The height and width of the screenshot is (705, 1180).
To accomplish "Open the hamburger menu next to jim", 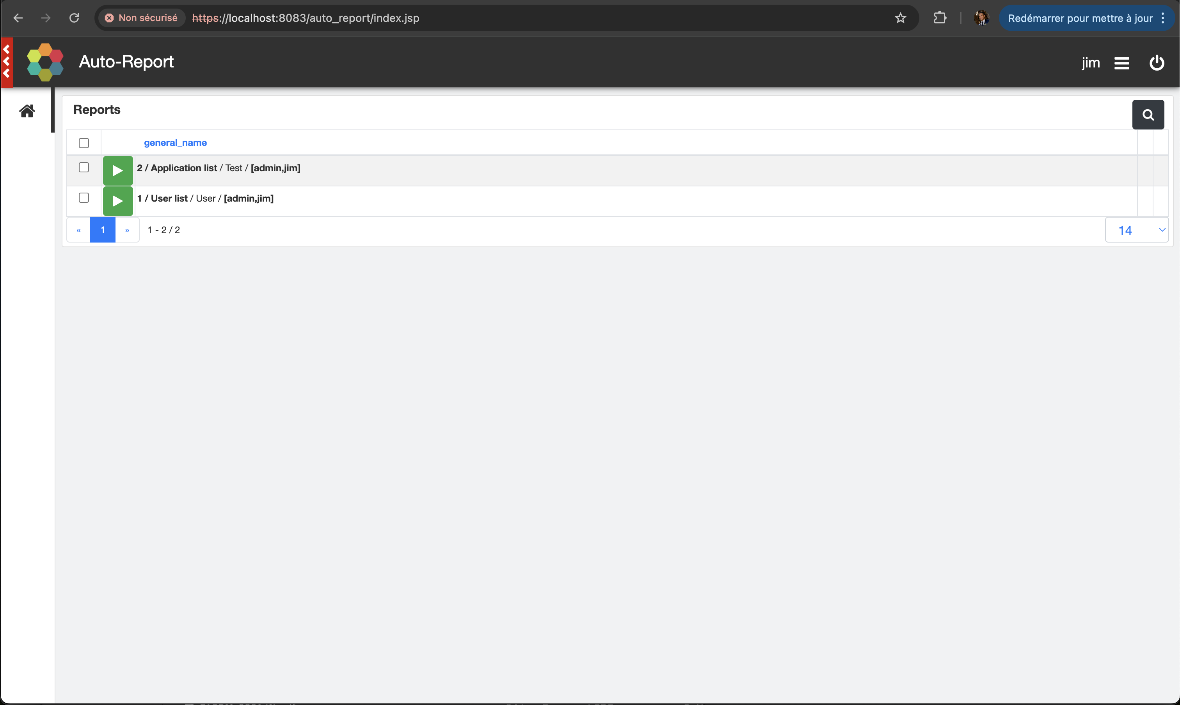I will (1121, 63).
